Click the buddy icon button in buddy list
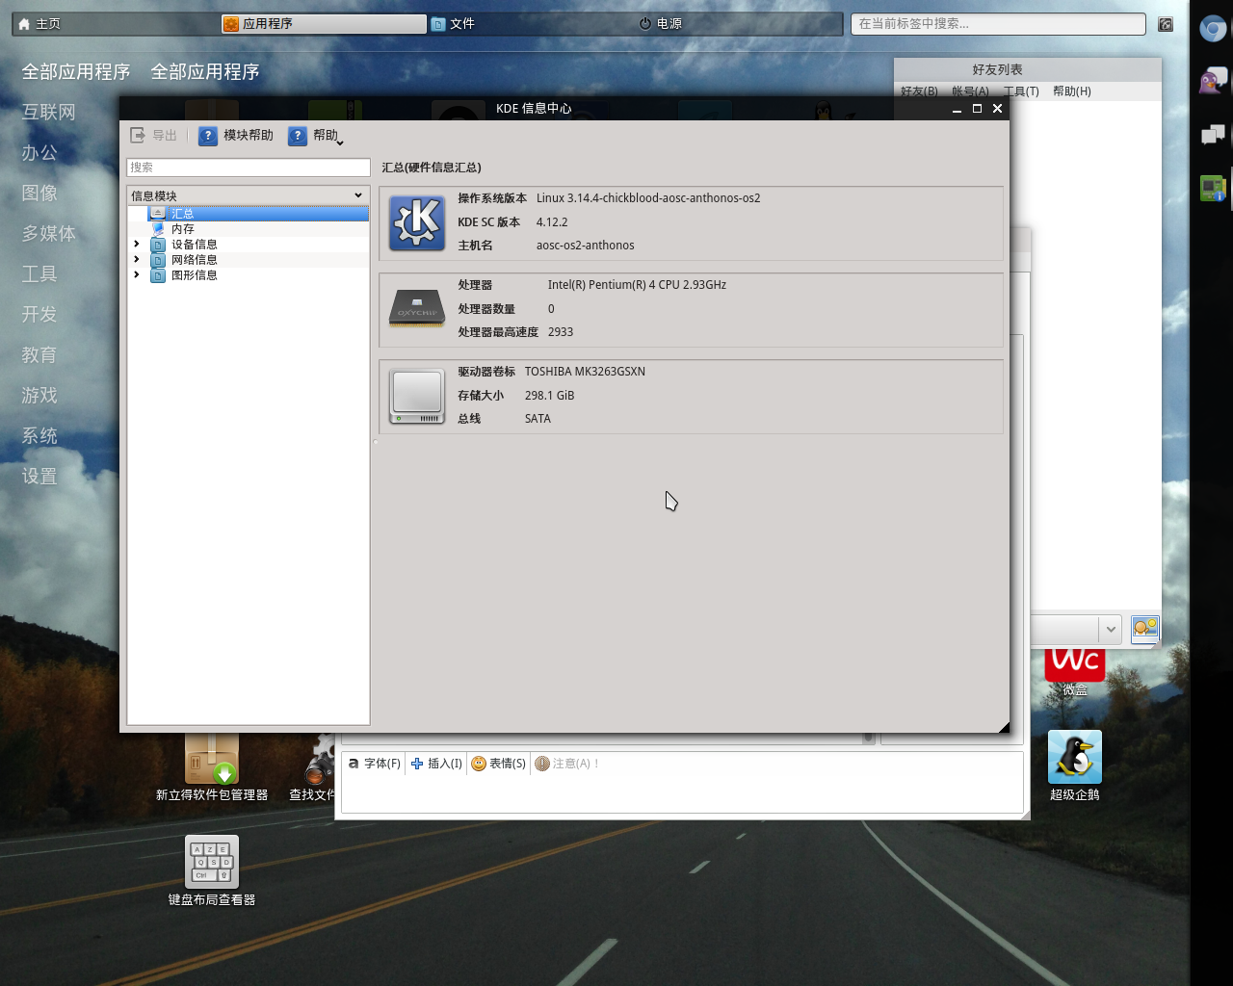 click(x=1145, y=630)
